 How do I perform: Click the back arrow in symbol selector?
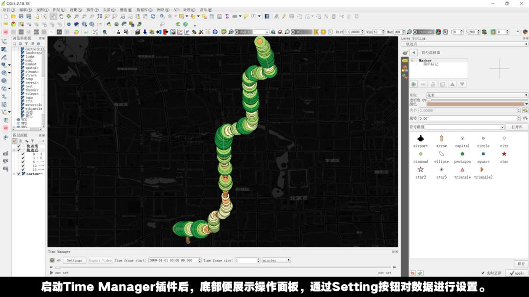tap(413, 52)
